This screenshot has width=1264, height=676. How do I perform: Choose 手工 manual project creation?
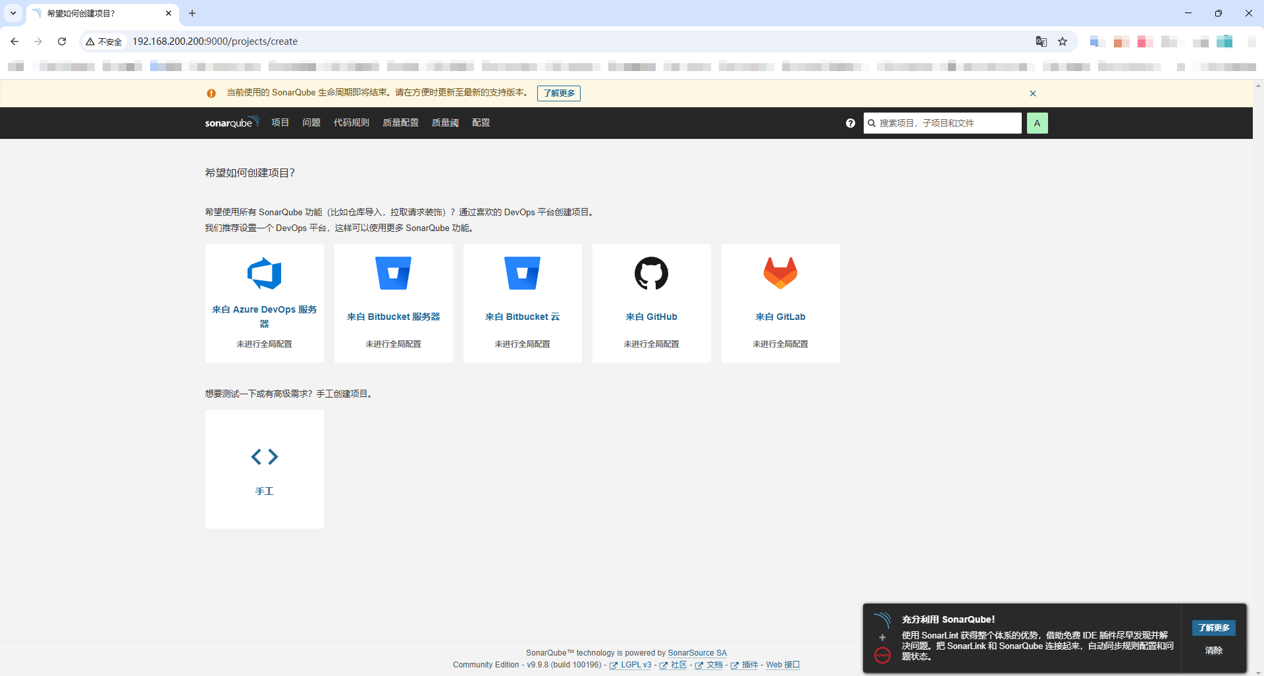coord(265,469)
